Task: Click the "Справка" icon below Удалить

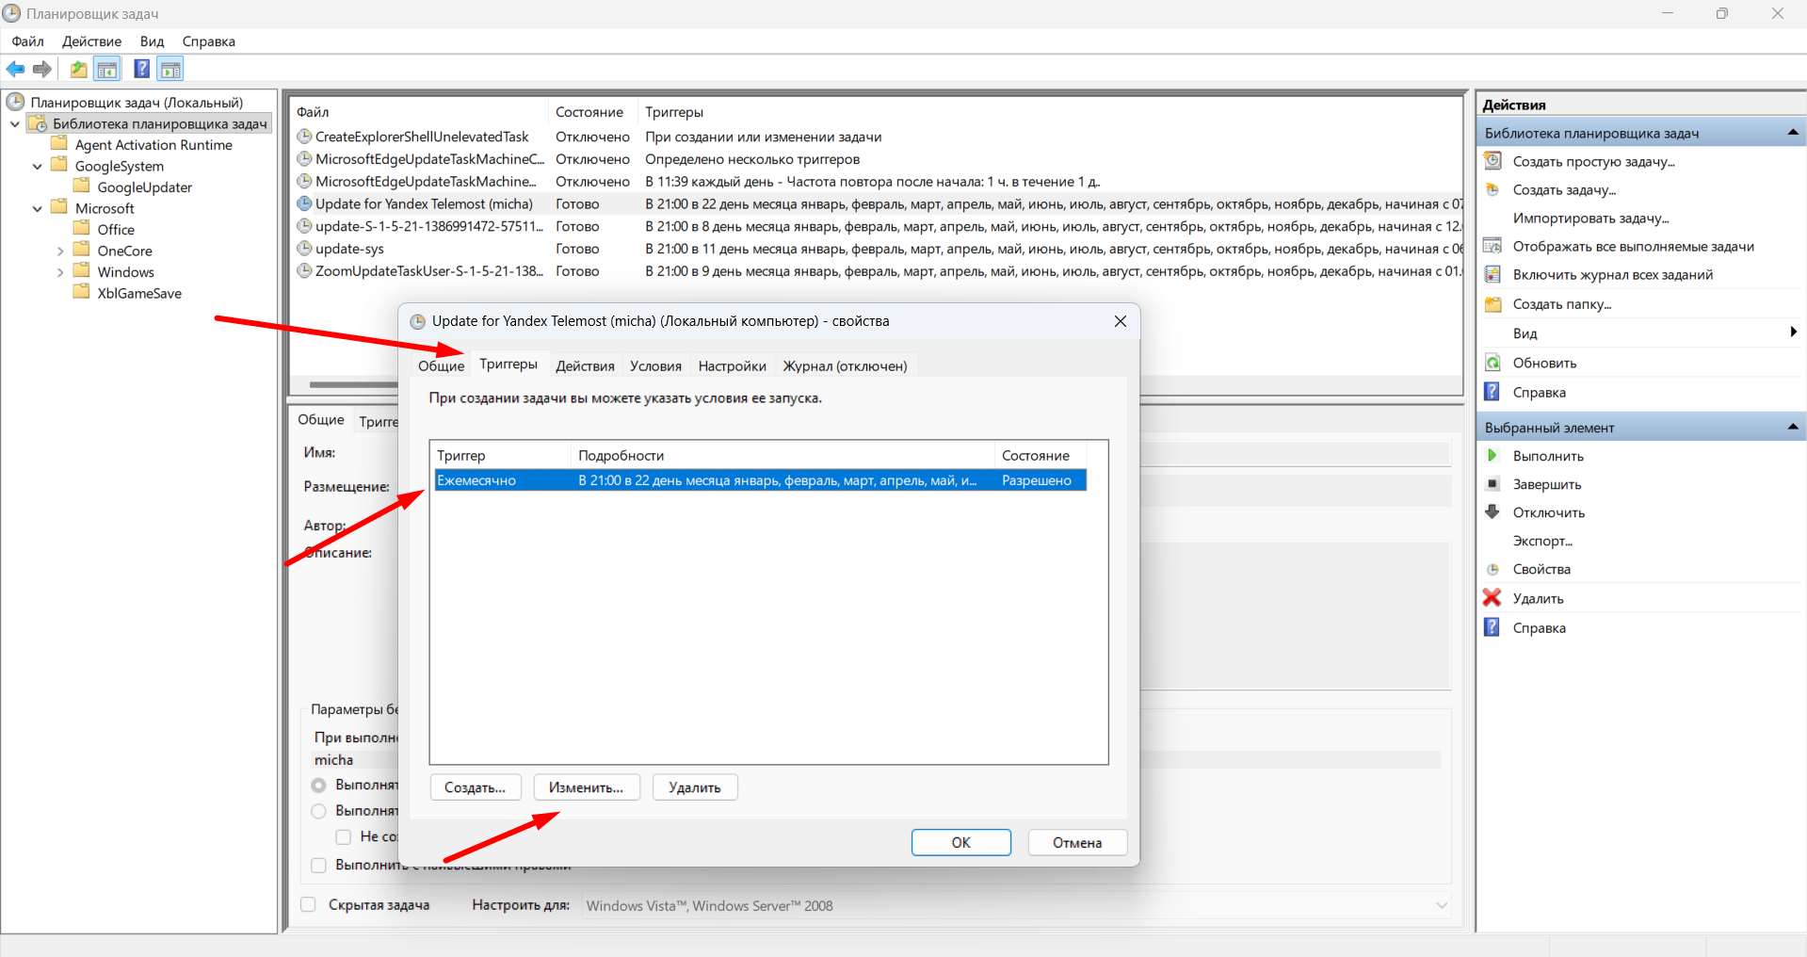Action: 1492,627
